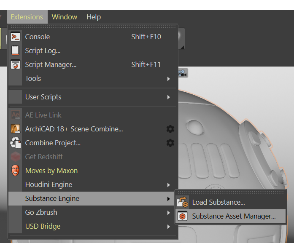The width and height of the screenshot is (294, 243).
Task: Expand the USD Bridge submenu
Action: 43,226
